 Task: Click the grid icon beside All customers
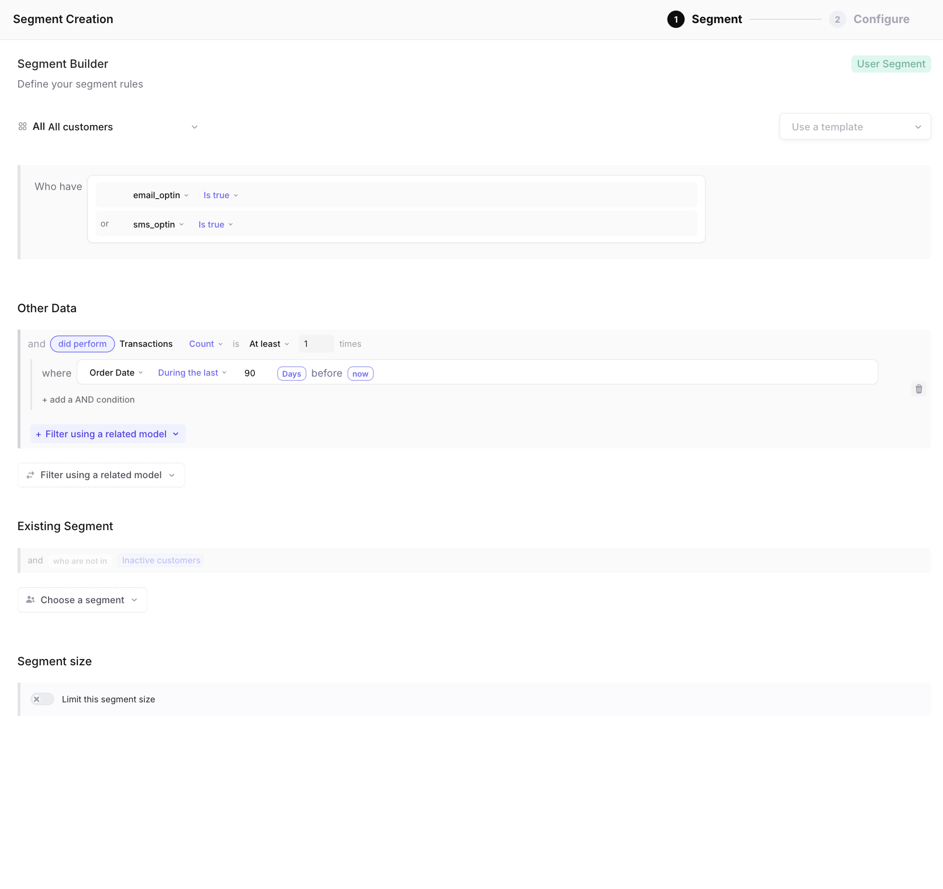23,127
